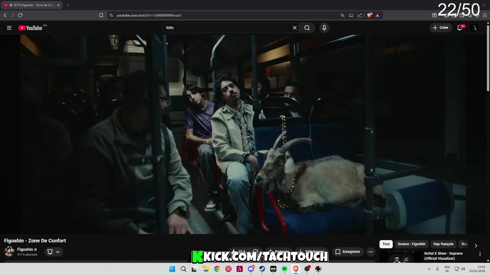Switch input language FRA indicator
This screenshot has height=275, width=490.
[447, 269]
